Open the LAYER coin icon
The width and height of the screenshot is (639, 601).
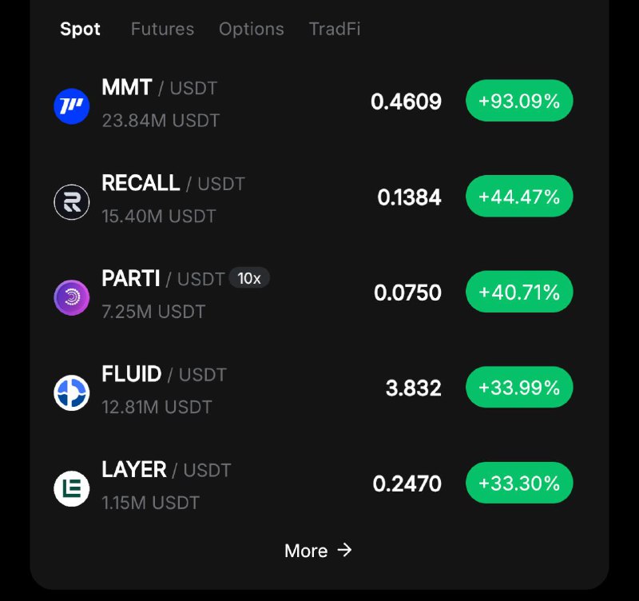[72, 488]
